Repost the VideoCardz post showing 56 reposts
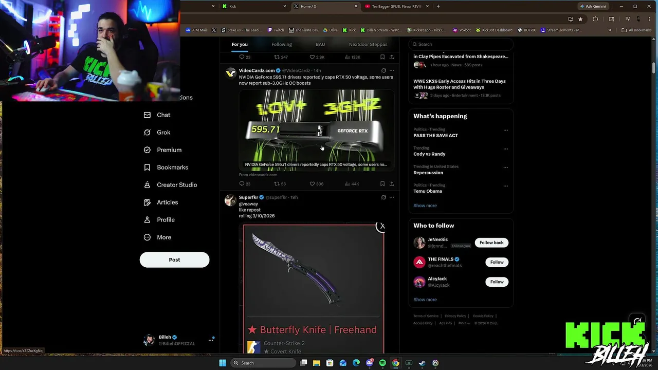Screen dimensions: 658x370 tap(280, 184)
